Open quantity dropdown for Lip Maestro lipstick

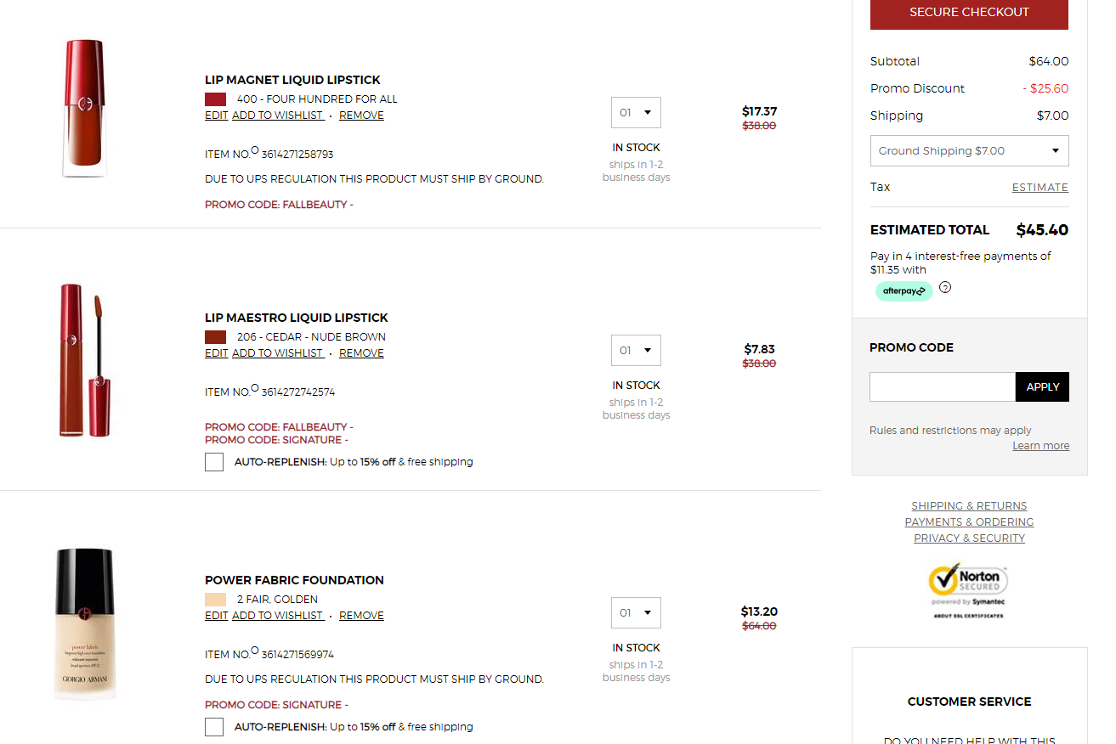tap(636, 351)
